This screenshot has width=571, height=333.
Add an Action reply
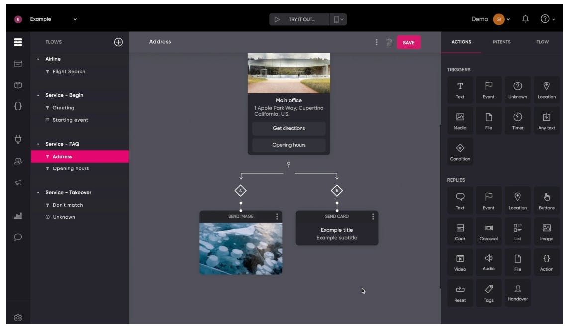tap(546, 262)
